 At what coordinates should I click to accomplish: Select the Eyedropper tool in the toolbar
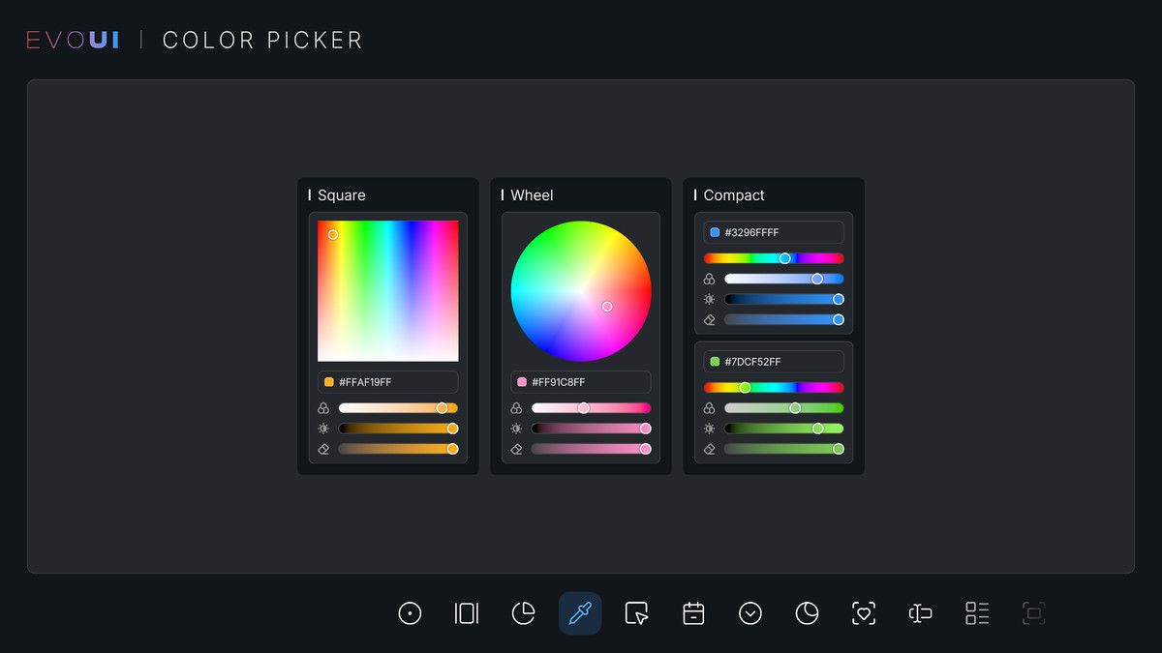click(580, 613)
